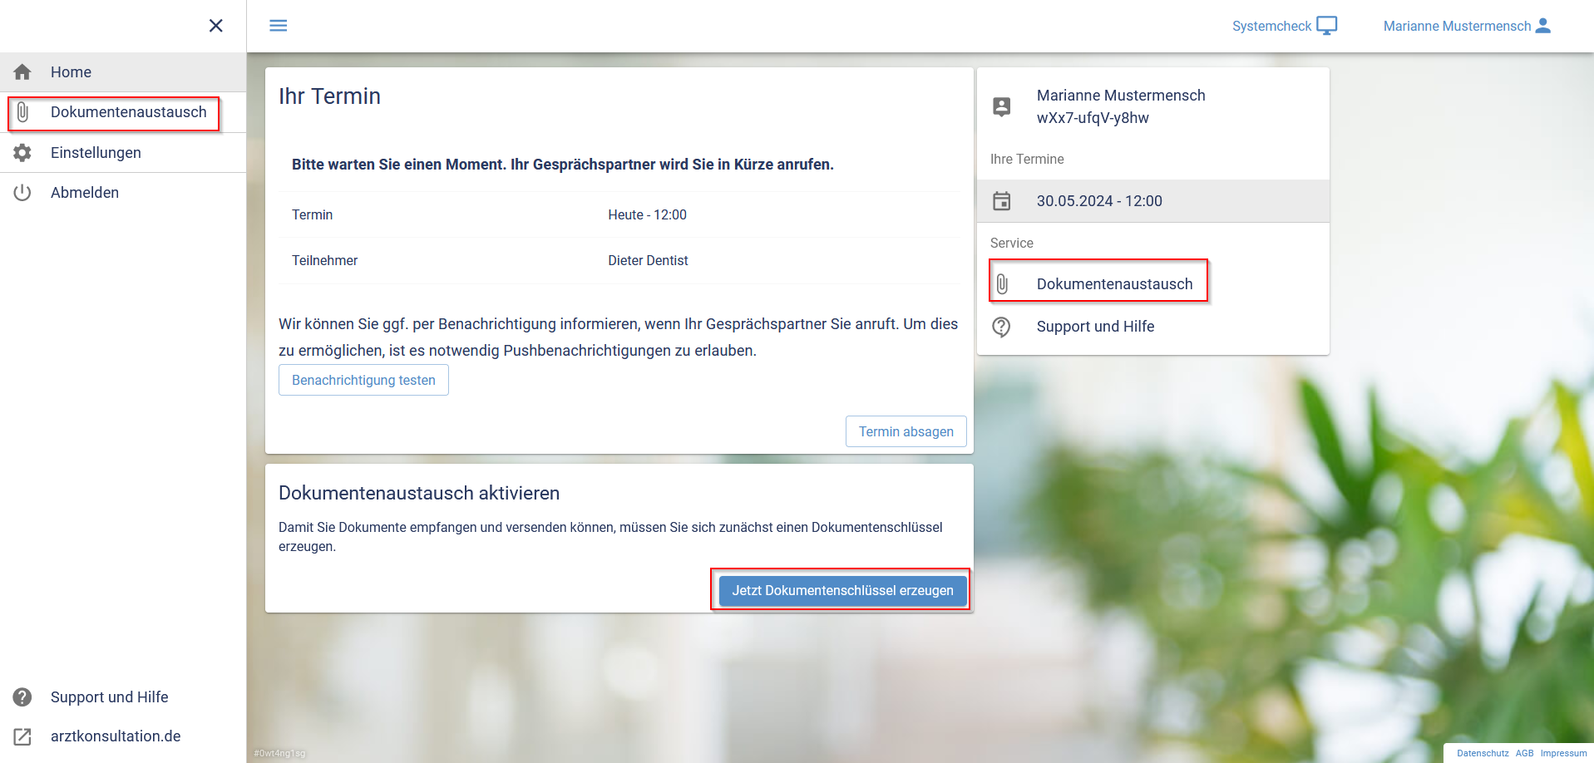Image resolution: width=1594 pixels, height=763 pixels.
Task: Open Einstellungen via the gear icon
Action: 22,153
